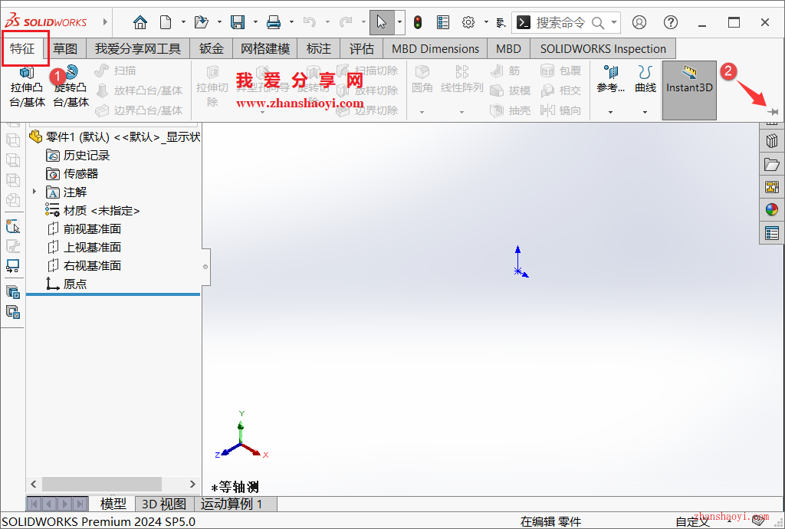
Task: Expand the 注解 (Annotations) tree node
Action: tap(34, 192)
